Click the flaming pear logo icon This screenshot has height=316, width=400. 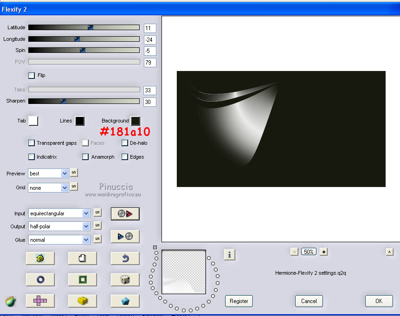pyautogui.click(x=11, y=301)
